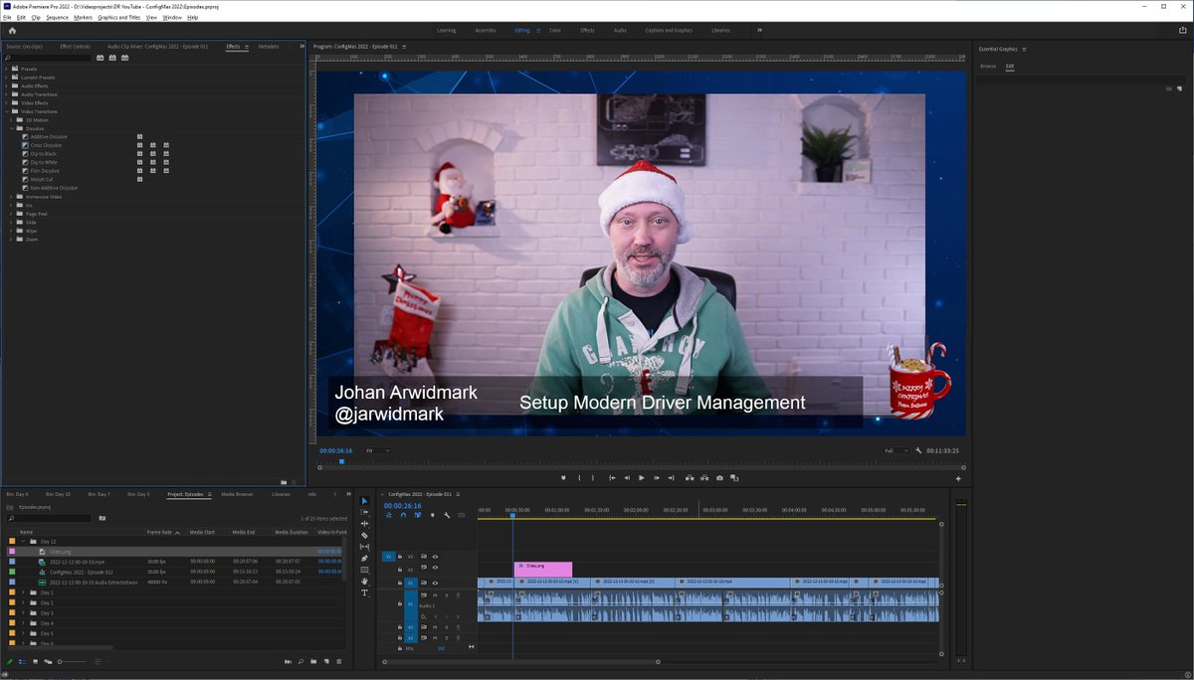1194x680 pixels.
Task: Click the Extract button in Program monitor
Action: pyautogui.click(x=704, y=478)
